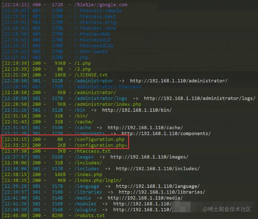Click the 16KB size of index.php
This screenshot has width=258, height=219.
click(60, 174)
